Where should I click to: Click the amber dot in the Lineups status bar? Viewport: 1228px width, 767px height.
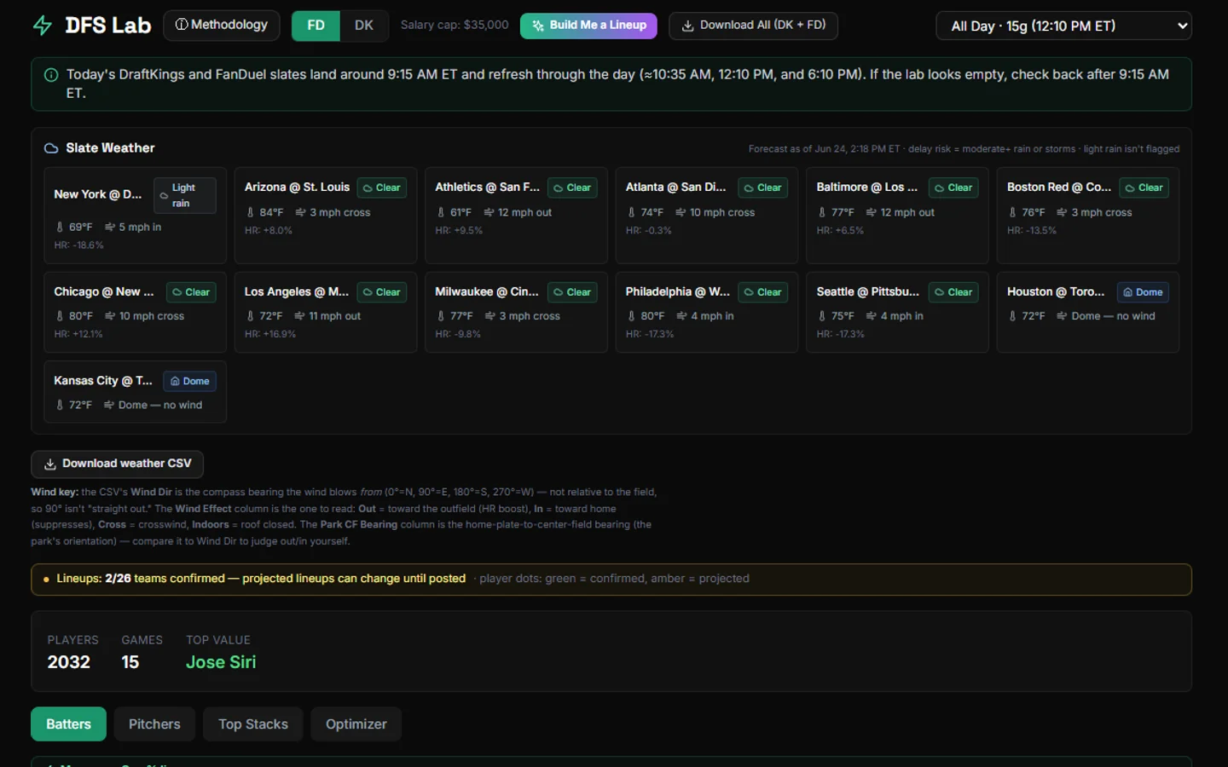pyautogui.click(x=46, y=580)
